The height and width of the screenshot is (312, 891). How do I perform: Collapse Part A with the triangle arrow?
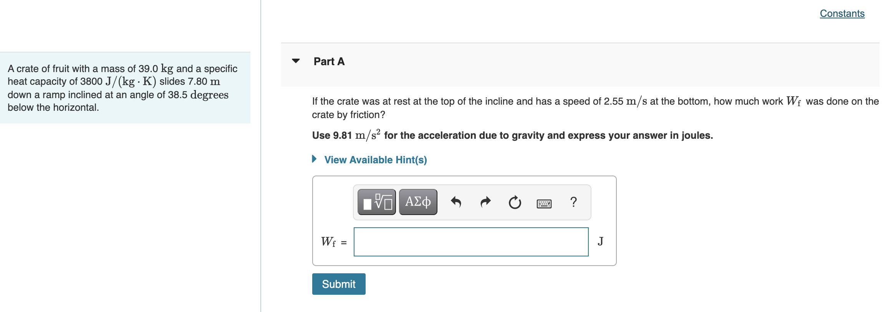[x=296, y=61]
